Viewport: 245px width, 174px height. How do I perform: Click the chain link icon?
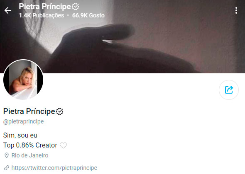(x=7, y=168)
